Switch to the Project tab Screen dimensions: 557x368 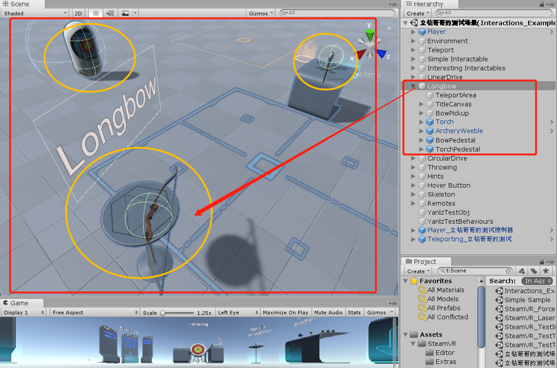coord(425,261)
